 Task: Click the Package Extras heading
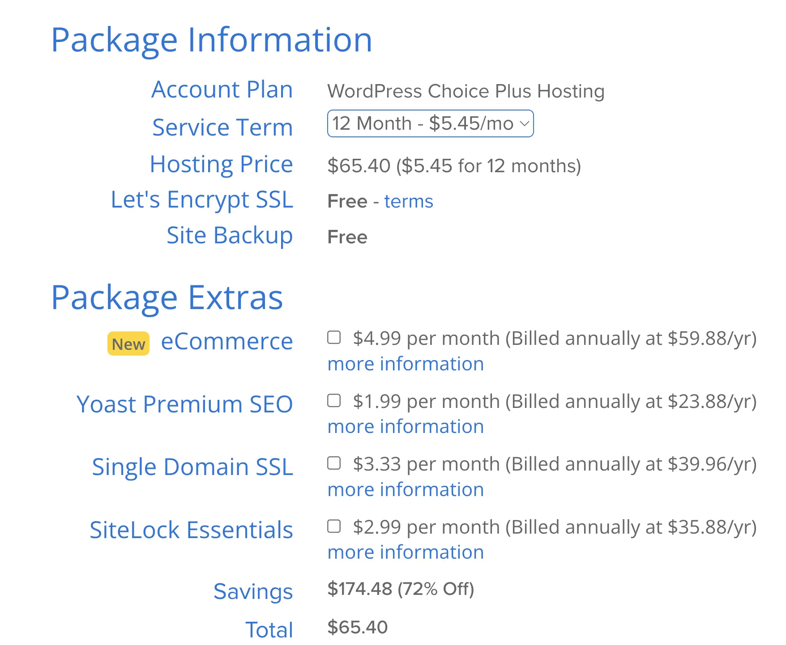click(x=167, y=298)
